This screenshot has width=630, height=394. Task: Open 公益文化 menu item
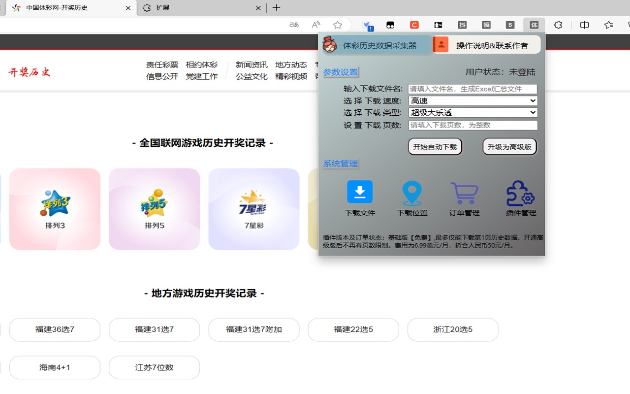252,76
